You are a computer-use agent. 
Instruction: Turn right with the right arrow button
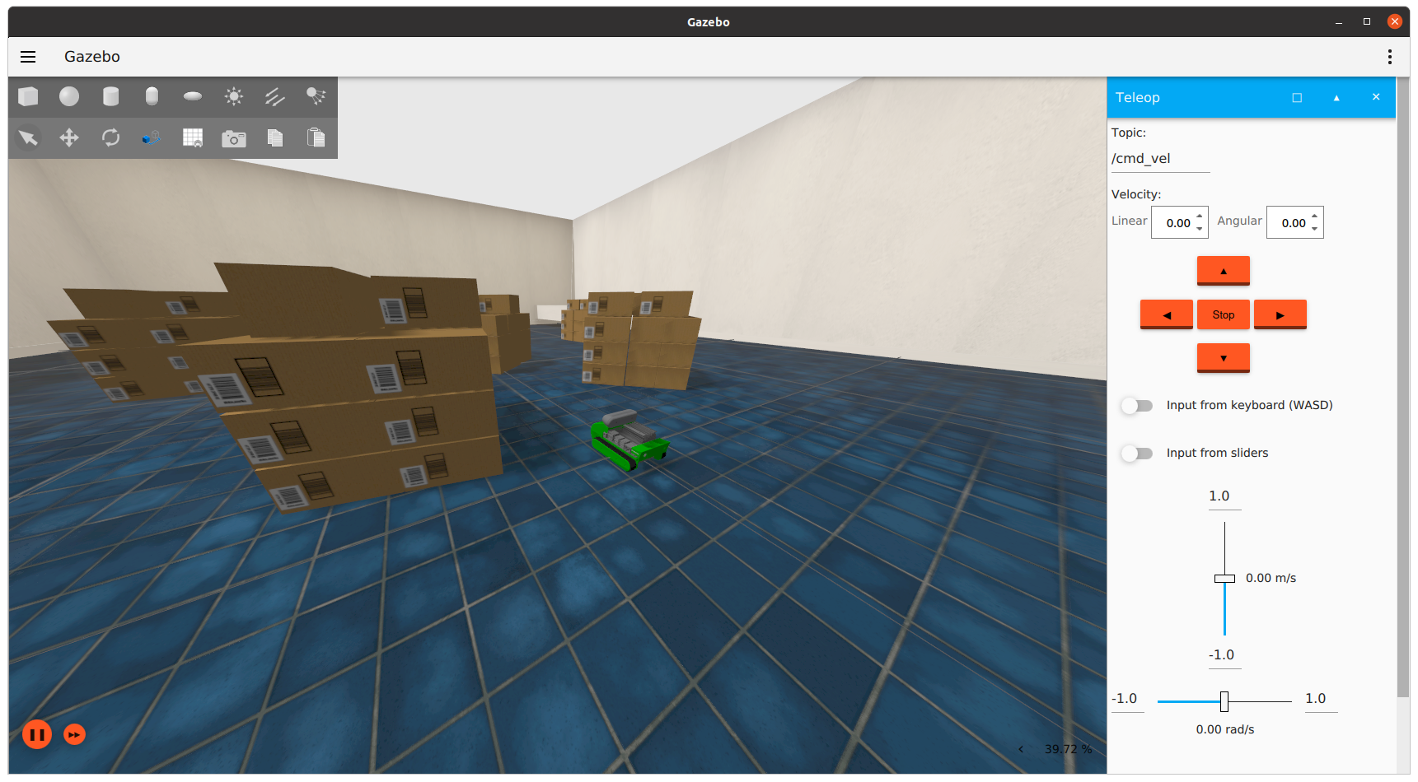pyautogui.click(x=1280, y=314)
